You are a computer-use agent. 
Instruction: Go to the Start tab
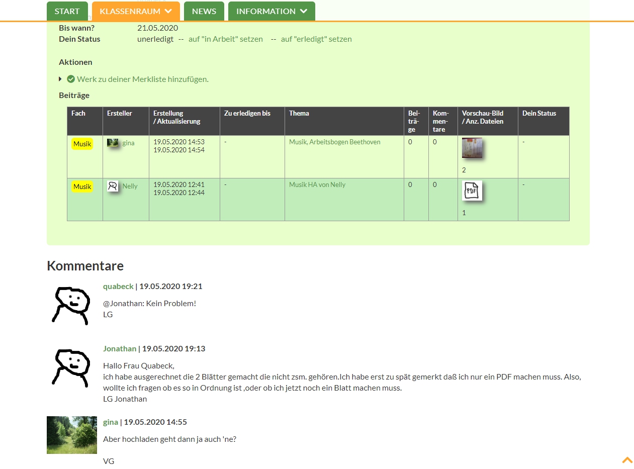tap(67, 11)
